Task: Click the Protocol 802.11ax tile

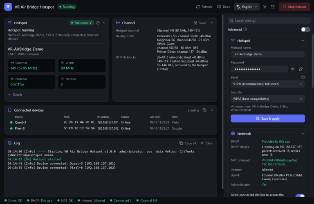Action: coord(31,82)
